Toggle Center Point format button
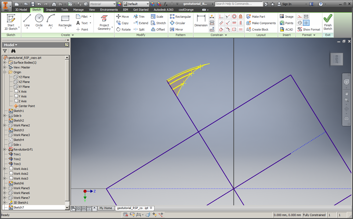Image resolution: width=353 pixels, height=219 pixels. (306, 23)
